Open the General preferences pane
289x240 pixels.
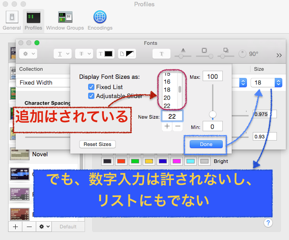coord(12,21)
